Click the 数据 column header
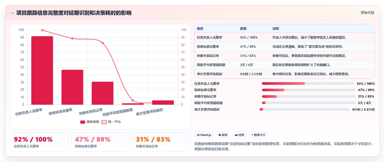This screenshot has width=385, height=162. coord(243,29)
